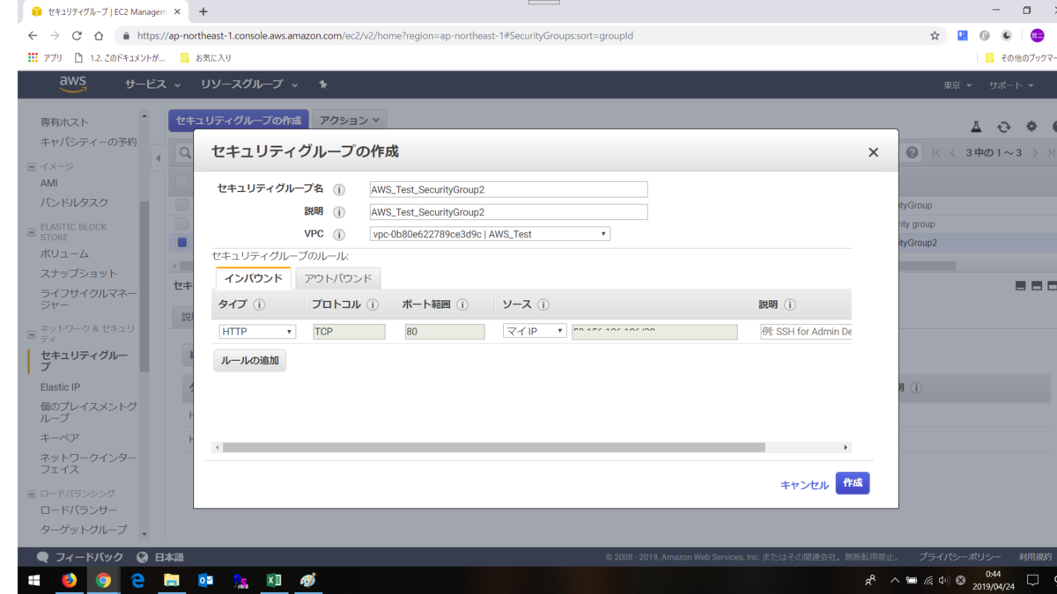Click the EC2 experiments beaker icon

coord(976,127)
